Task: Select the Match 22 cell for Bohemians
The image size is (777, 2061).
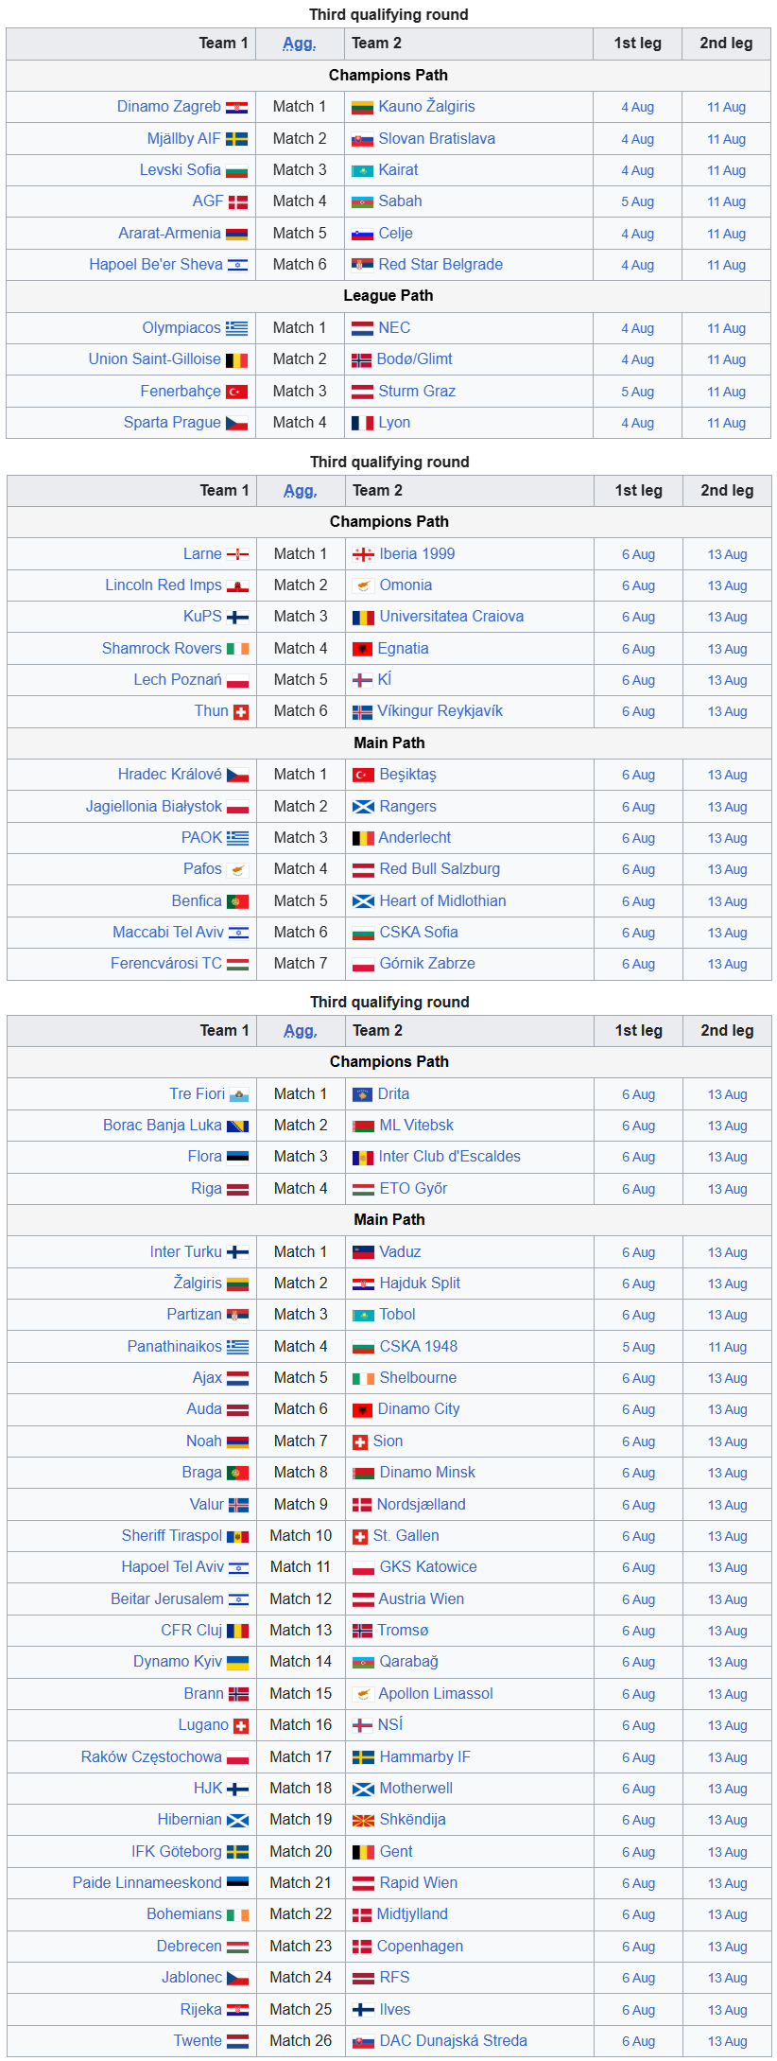Action: [x=301, y=1914]
